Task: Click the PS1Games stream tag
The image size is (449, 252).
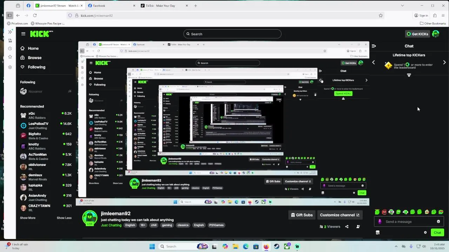Action: click(216, 225)
